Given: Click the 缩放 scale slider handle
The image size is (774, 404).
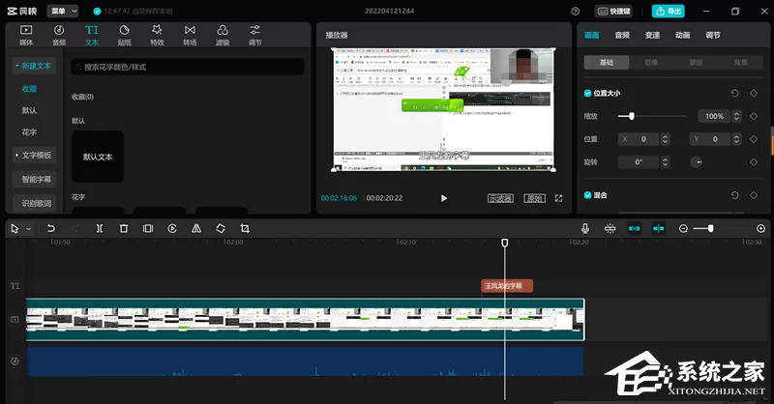Looking at the screenshot, I should click(x=632, y=116).
